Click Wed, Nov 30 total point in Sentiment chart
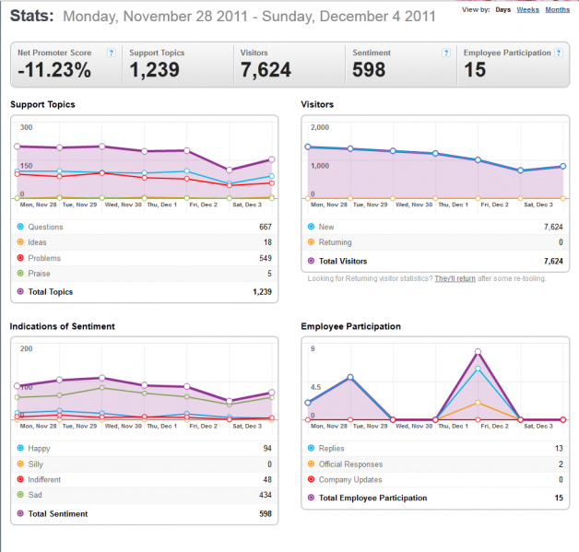This screenshot has width=579, height=552. tap(102, 378)
